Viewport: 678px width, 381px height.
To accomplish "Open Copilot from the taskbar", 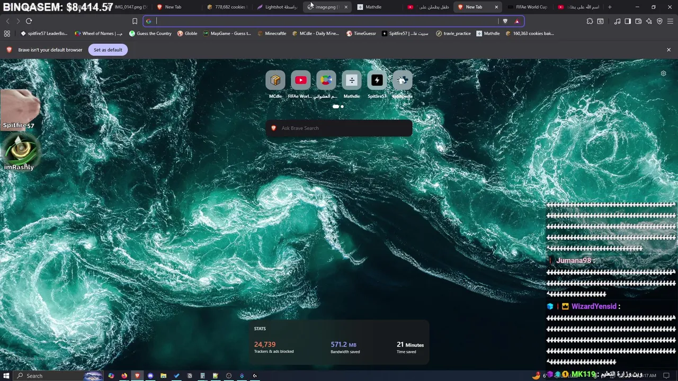I will click(x=111, y=376).
